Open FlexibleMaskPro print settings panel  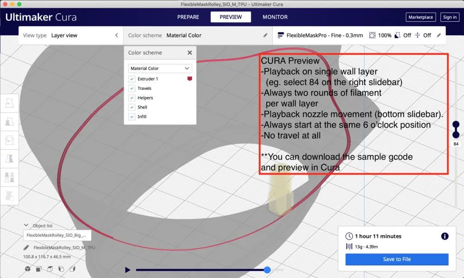pyautogui.click(x=359, y=35)
